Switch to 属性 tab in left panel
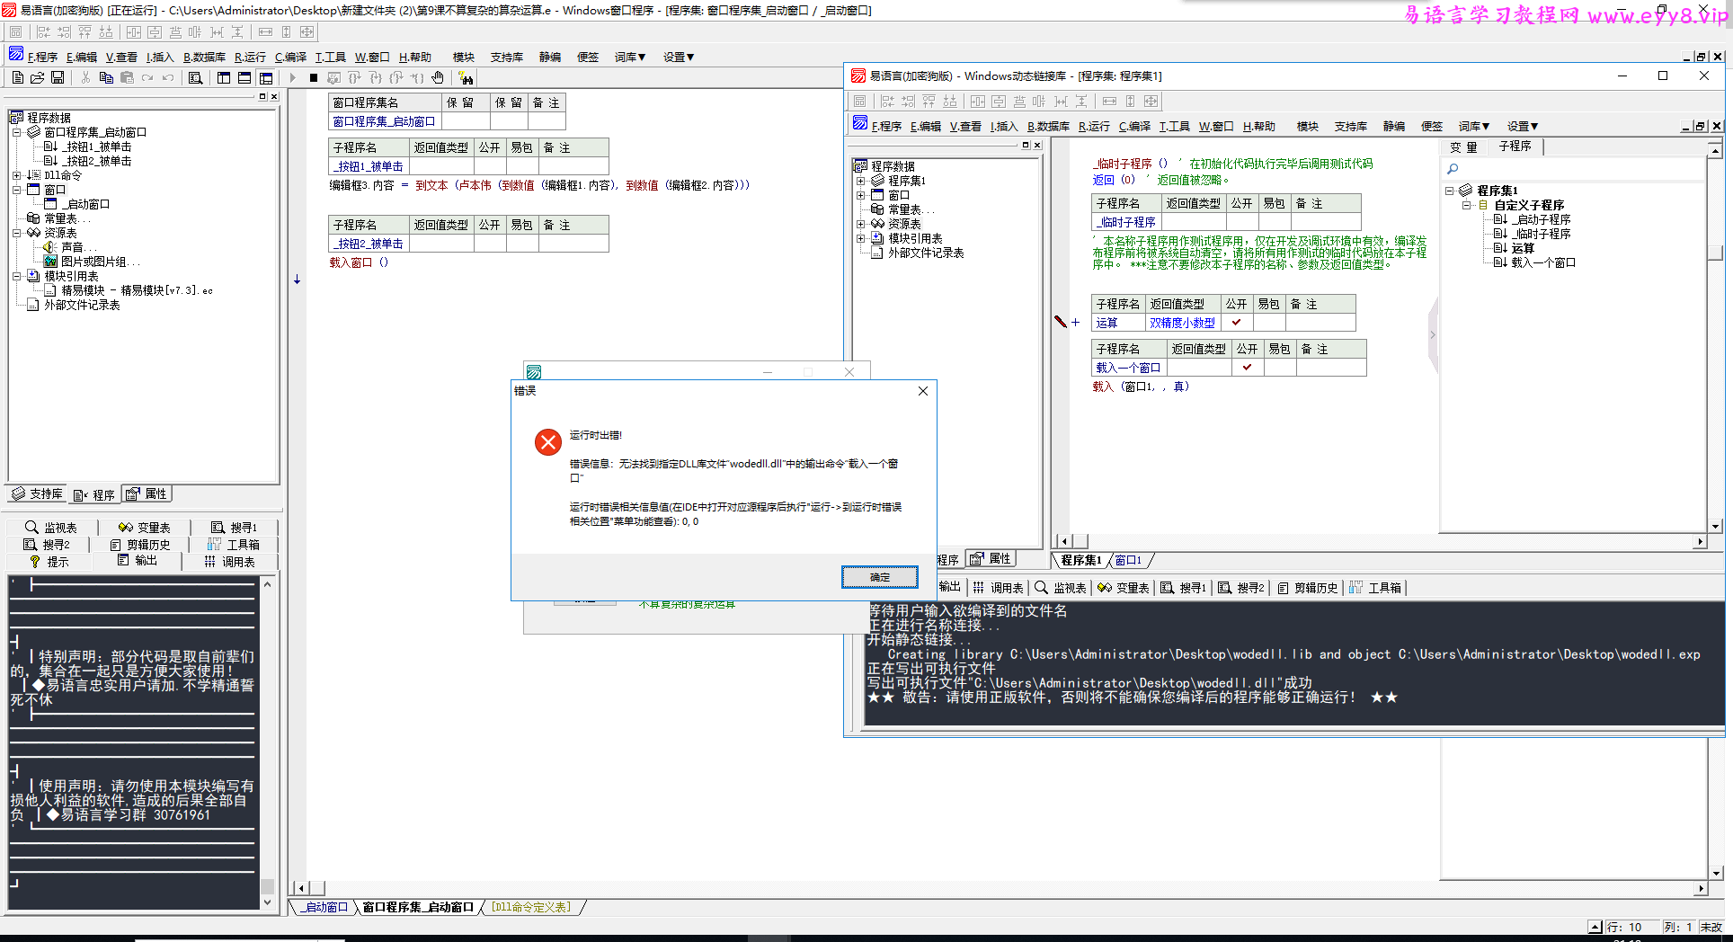 [x=147, y=493]
